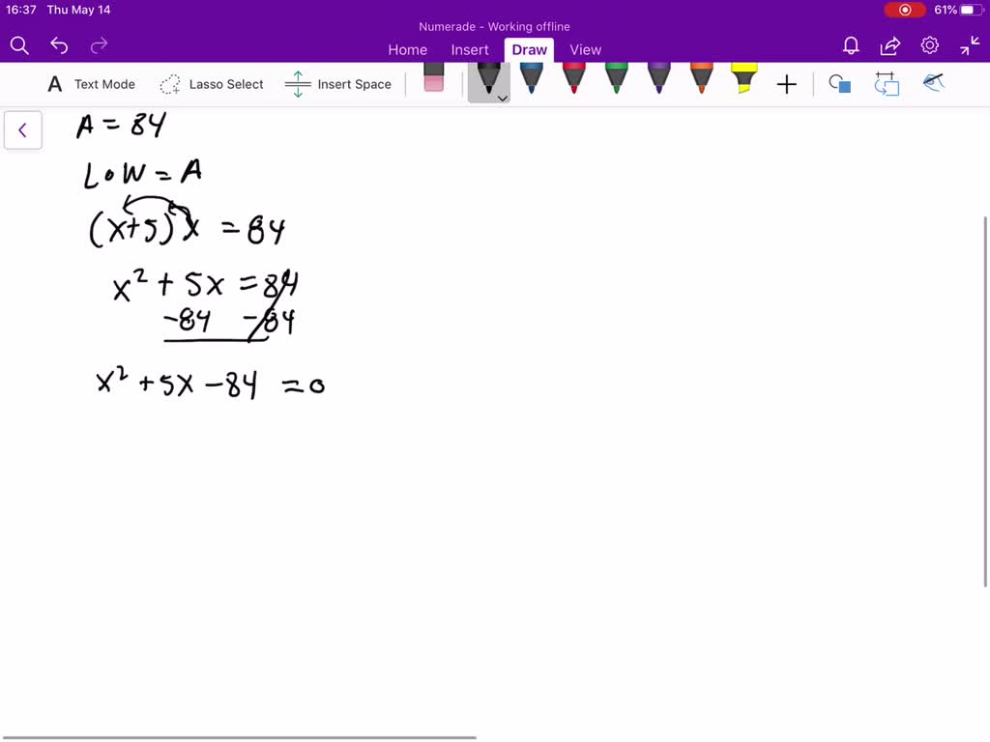The height and width of the screenshot is (742, 990).
Task: Open the shapes tool
Action: (840, 83)
